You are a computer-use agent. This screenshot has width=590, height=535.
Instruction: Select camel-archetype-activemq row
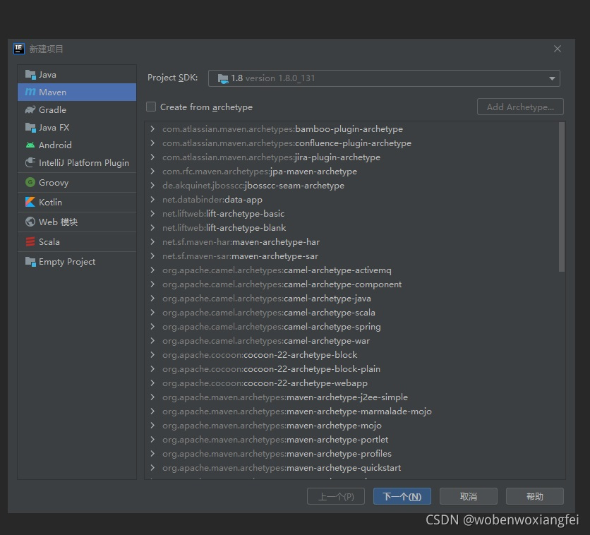352,270
